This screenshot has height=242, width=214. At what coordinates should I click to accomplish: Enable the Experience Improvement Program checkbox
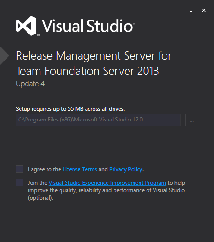tap(20, 182)
